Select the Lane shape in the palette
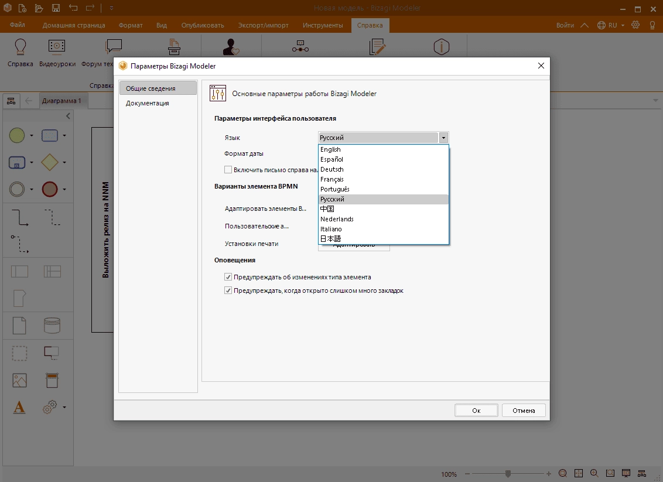Viewport: 663px width, 482px height. 53,271
